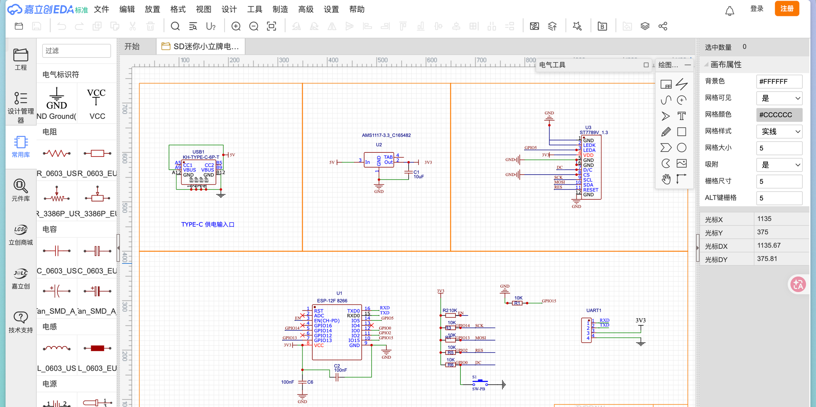Expand the 吸附 dropdown
The image size is (816, 407).
coord(779,165)
